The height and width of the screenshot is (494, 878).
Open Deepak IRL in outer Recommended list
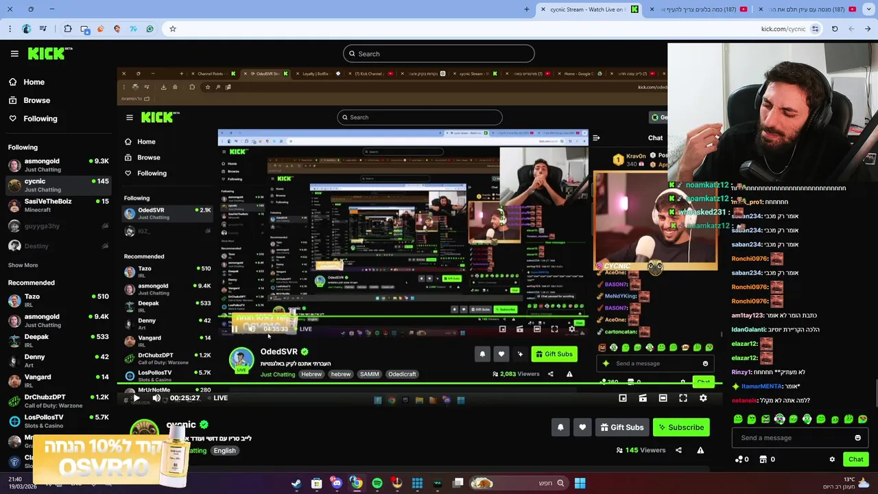(x=58, y=341)
